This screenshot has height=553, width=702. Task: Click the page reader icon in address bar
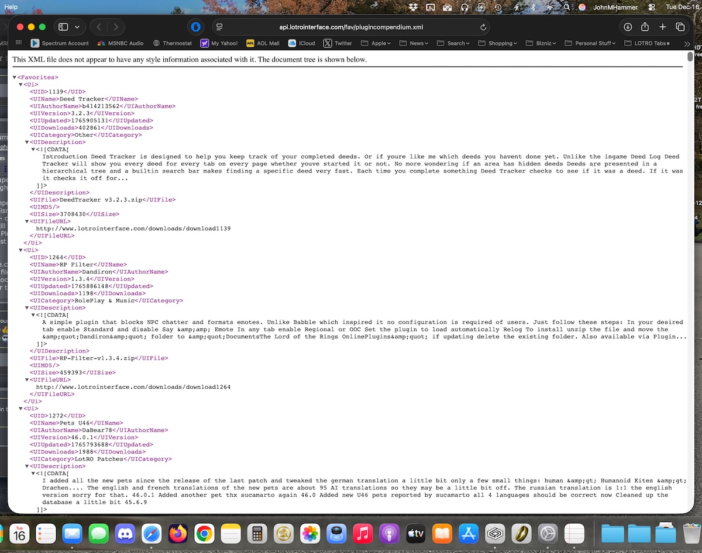[219, 27]
